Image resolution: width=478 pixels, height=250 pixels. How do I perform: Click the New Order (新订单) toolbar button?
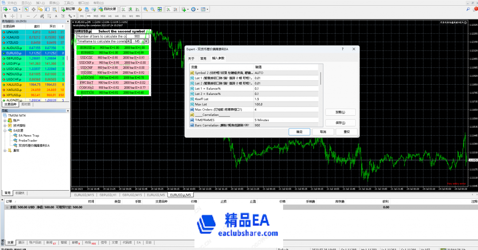click(68, 9)
